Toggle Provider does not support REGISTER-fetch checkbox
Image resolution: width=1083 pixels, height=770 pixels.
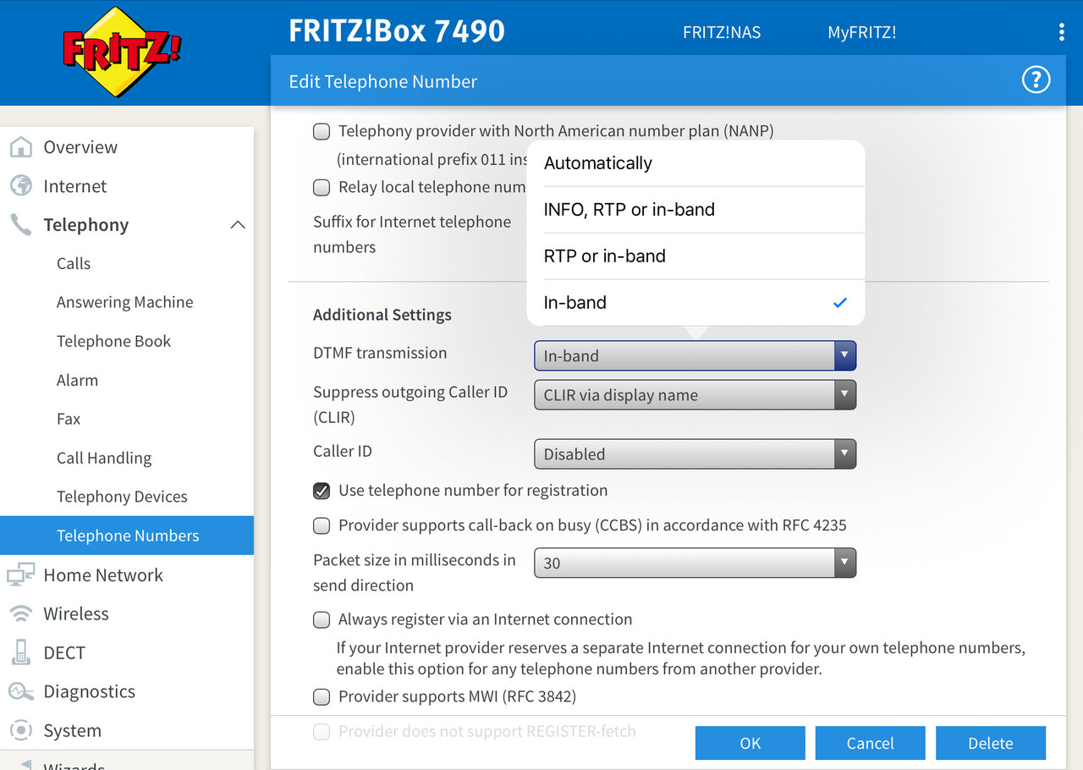322,732
